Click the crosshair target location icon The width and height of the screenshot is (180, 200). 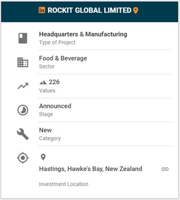point(23,158)
